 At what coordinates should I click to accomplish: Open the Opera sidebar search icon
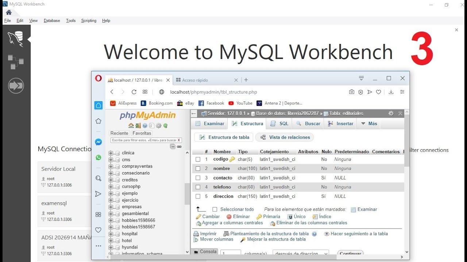click(x=98, y=178)
